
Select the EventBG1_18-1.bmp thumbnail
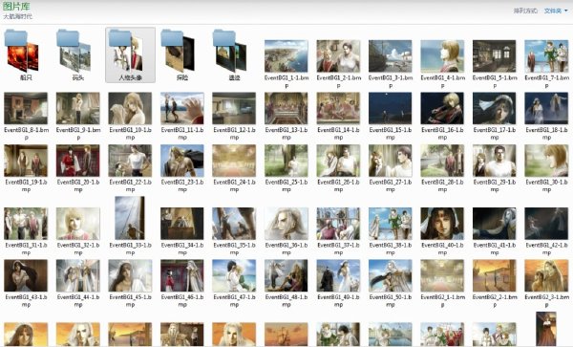(x=546, y=108)
